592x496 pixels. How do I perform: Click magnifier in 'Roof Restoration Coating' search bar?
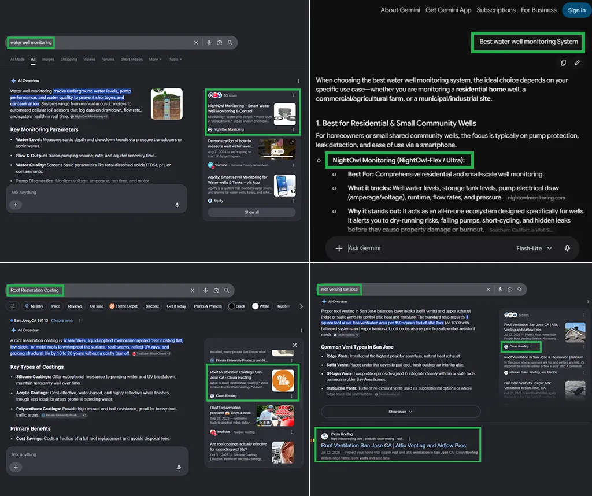[227, 290]
